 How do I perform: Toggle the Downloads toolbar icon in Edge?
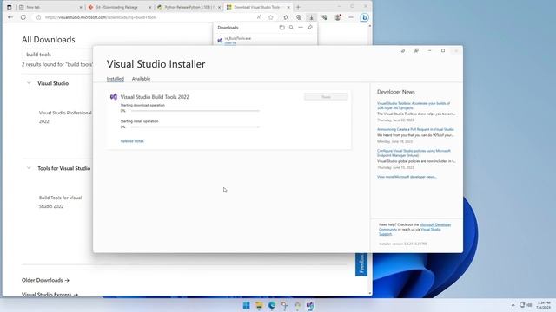[311, 17]
